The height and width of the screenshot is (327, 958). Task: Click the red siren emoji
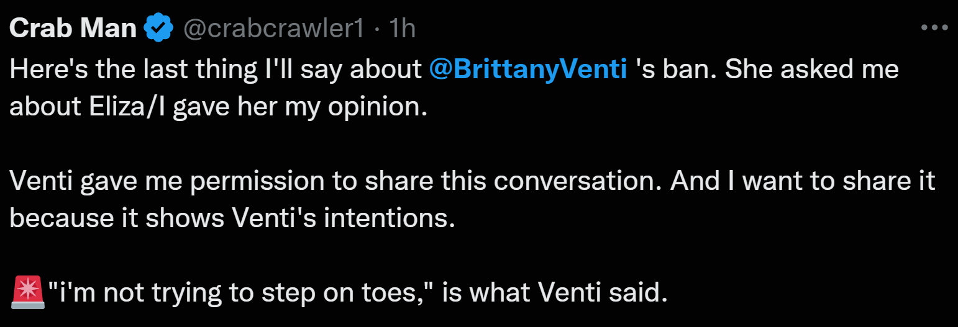click(28, 292)
